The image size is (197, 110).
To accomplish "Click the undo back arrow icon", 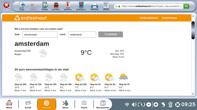I will coord(163,105).
